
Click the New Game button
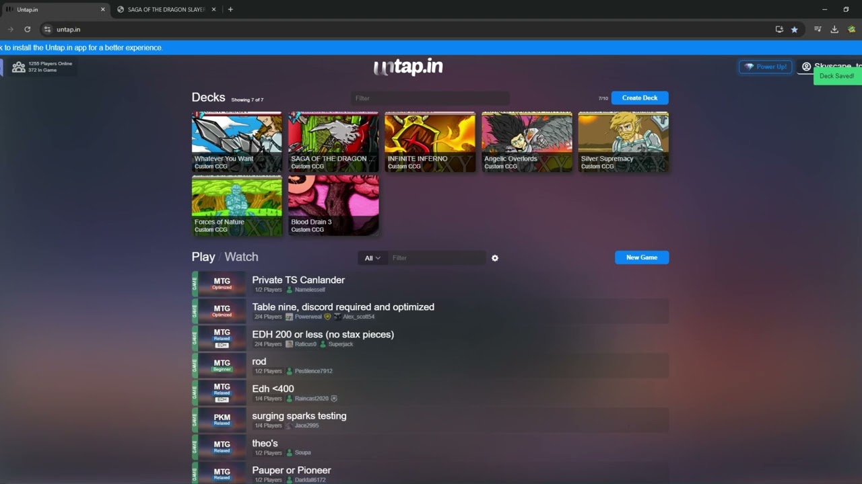[x=642, y=257]
